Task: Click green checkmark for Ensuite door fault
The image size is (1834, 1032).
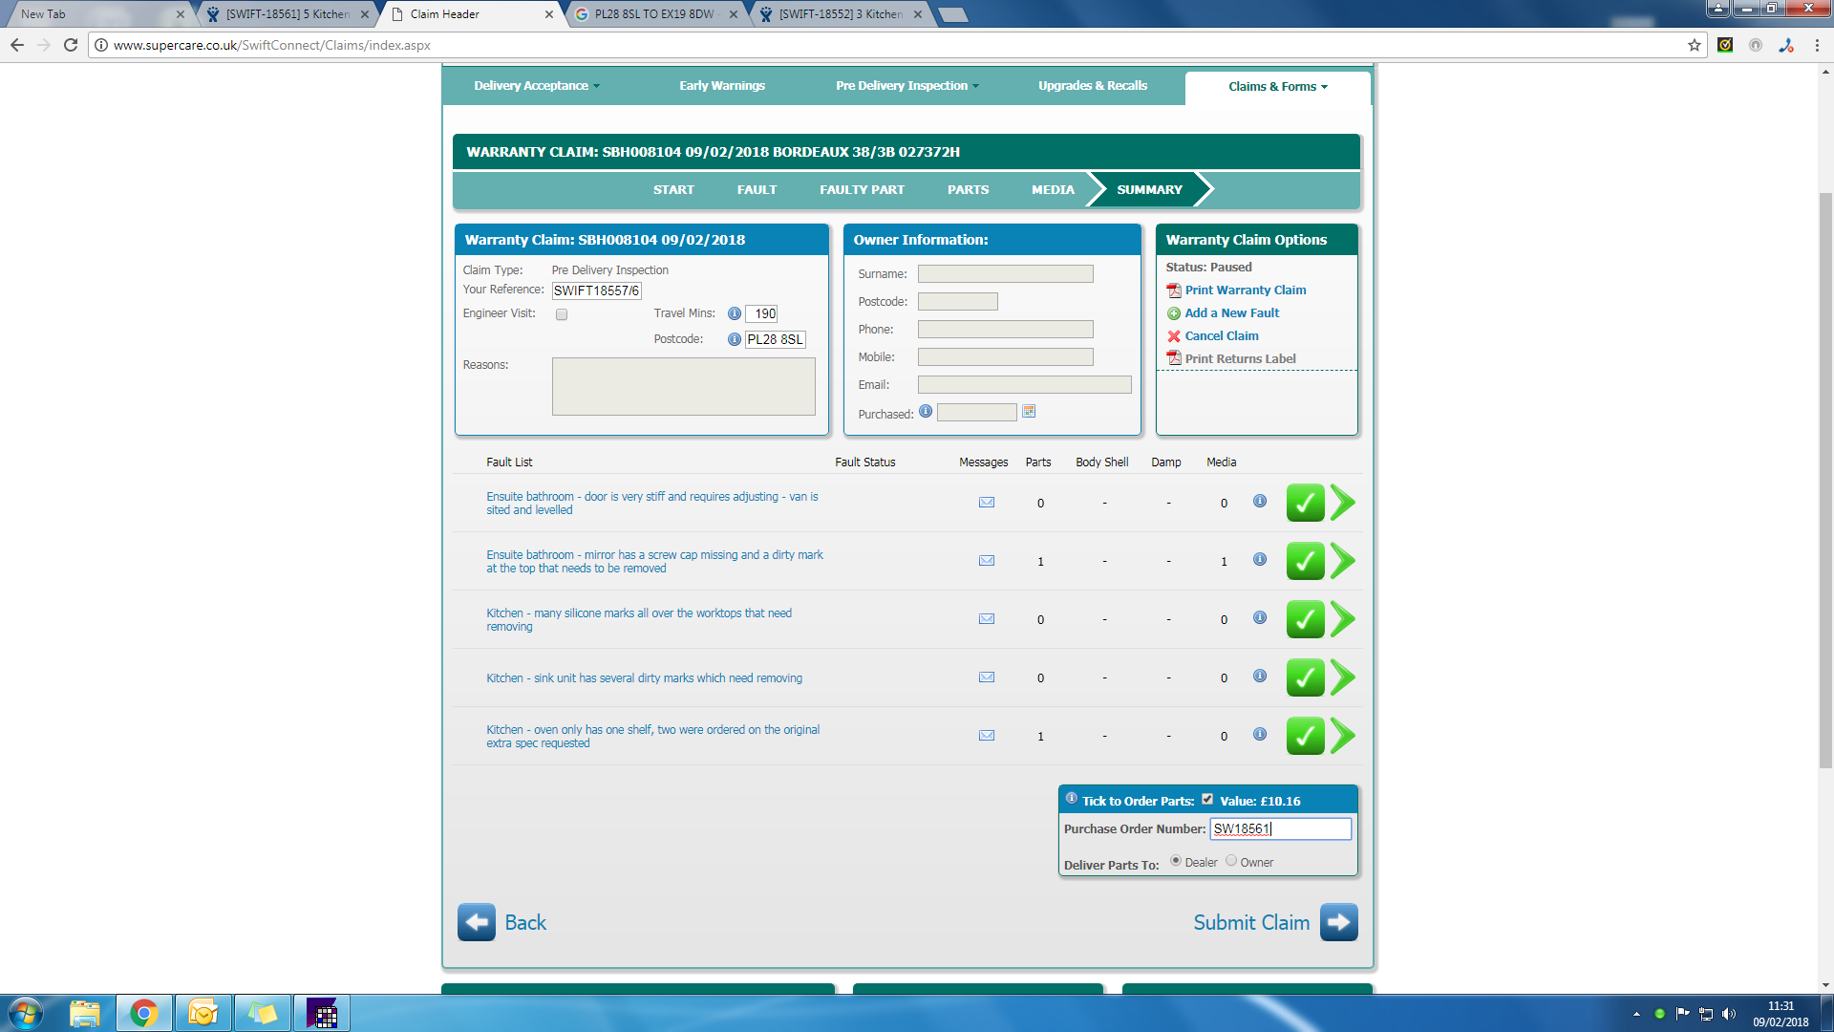Action: point(1305,503)
